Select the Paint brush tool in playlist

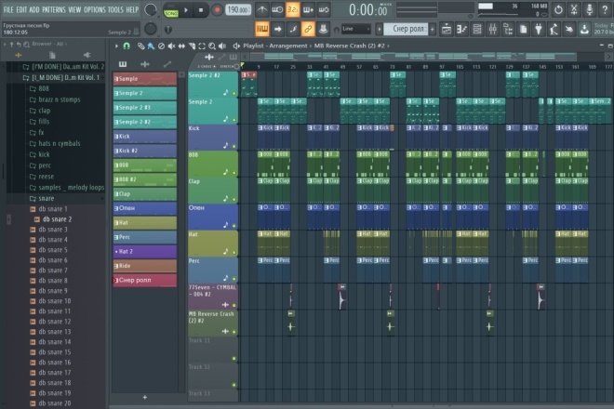point(151,46)
